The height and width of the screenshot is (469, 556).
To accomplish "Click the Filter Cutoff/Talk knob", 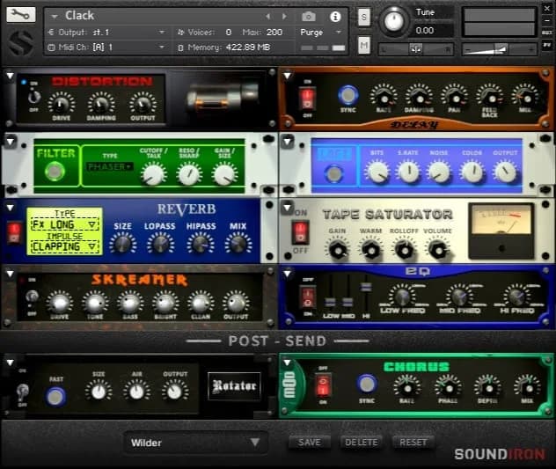I will tap(154, 174).
